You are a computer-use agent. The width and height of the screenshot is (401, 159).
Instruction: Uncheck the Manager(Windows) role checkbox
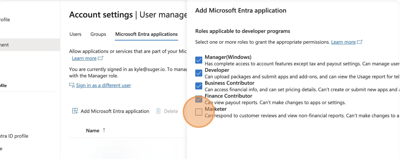199,60
